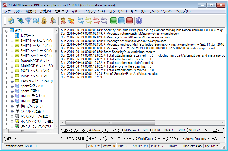Open the ヘルプ(H) menu
The width and height of the screenshot is (228, 151).
coord(183,11)
